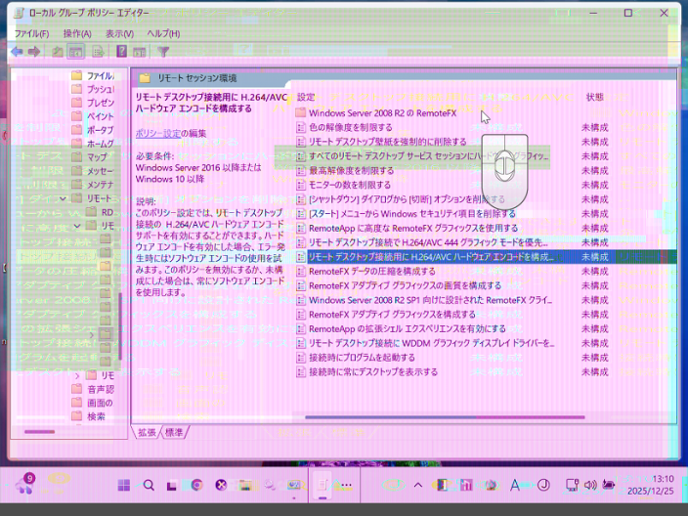The width and height of the screenshot is (688, 516).
Task: Expand the collapsed リモ folder above 音声認
Action: (x=76, y=375)
